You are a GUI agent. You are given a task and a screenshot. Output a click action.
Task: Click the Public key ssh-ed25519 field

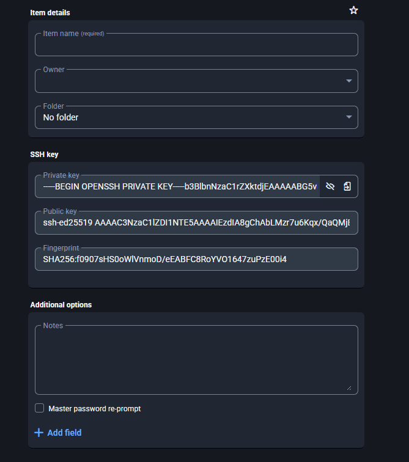[x=196, y=222]
